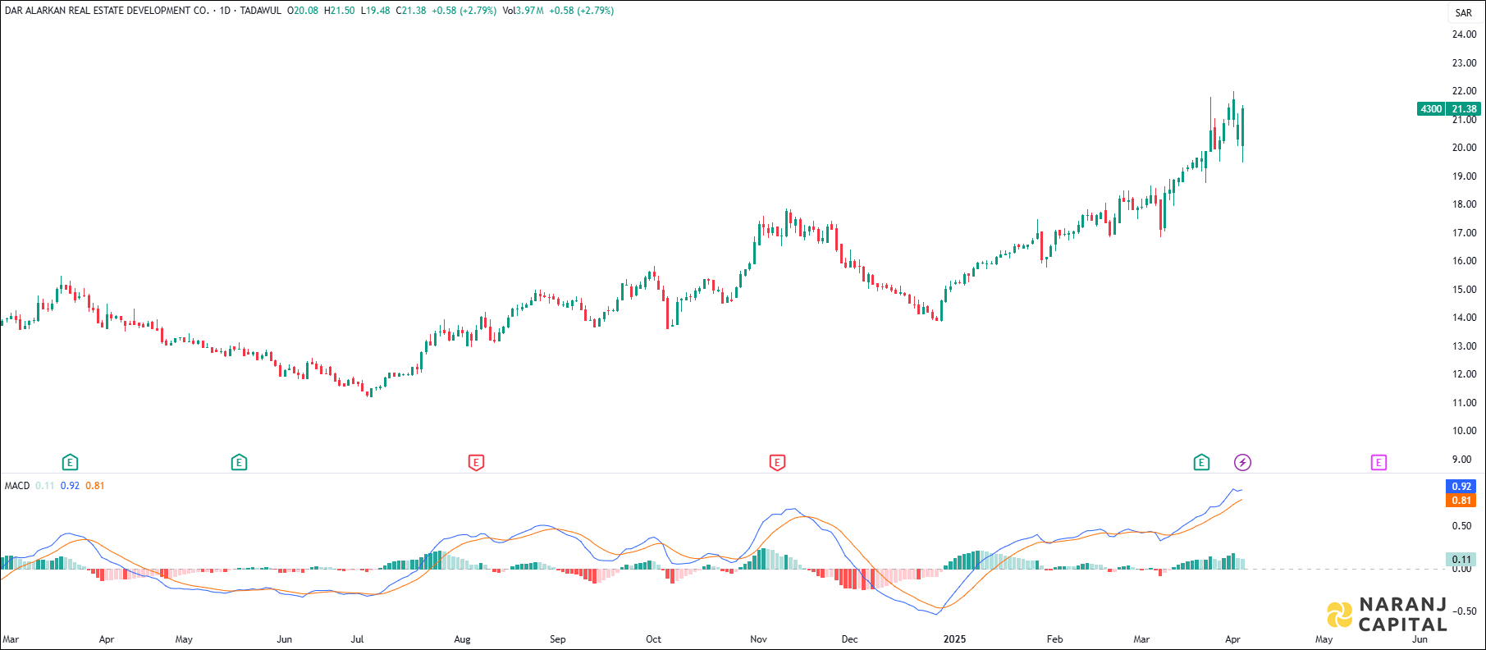Click the Jul label on time axis

[x=357, y=639]
